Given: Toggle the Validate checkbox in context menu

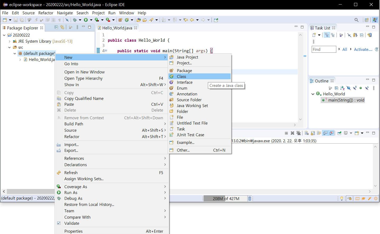Looking at the screenshot, I should (x=59, y=223).
